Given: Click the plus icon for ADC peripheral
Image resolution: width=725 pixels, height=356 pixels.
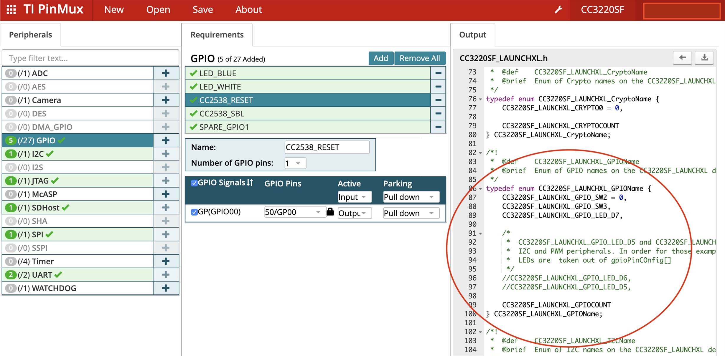Looking at the screenshot, I should tap(166, 73).
